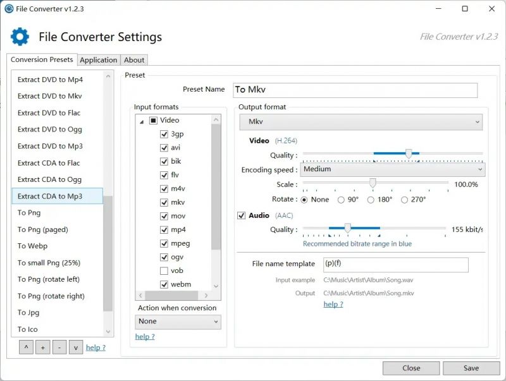Viewport: 506px width, 381px height.
Task: Click the video Quality slider thumb
Action: (409, 154)
